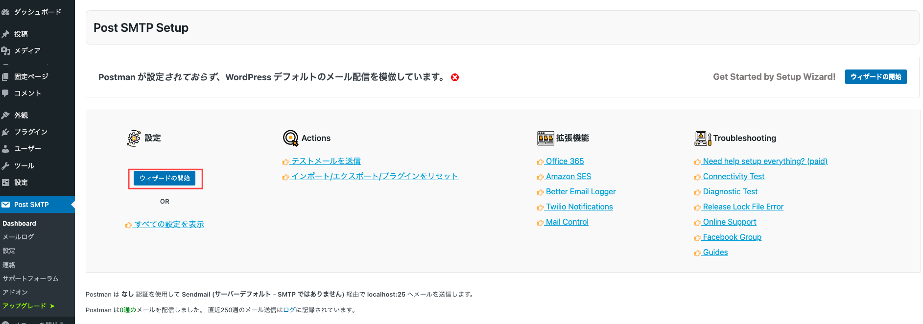Open Online Support link

pyautogui.click(x=730, y=222)
